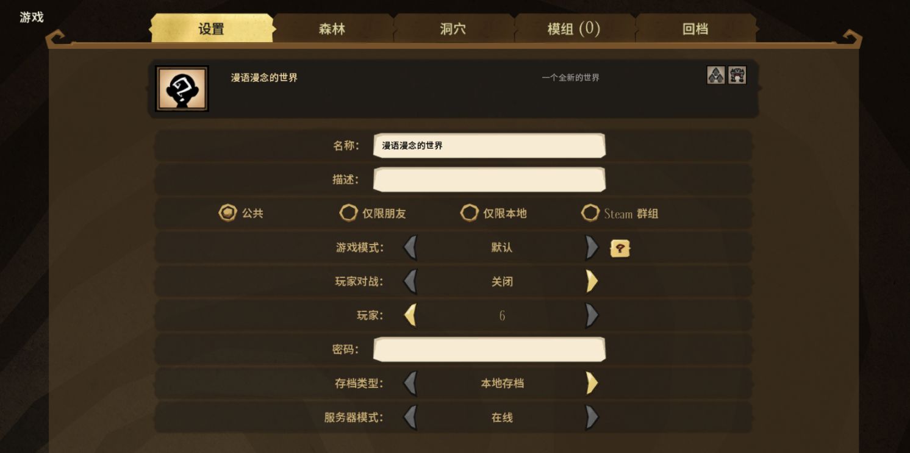This screenshot has height=453, width=910.
Task: Open the 回档 tab
Action: click(x=695, y=29)
